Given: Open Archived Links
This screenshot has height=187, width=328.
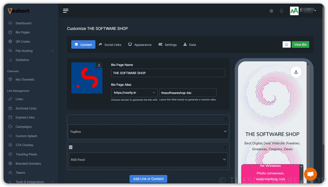Looking at the screenshot, I should (26, 108).
